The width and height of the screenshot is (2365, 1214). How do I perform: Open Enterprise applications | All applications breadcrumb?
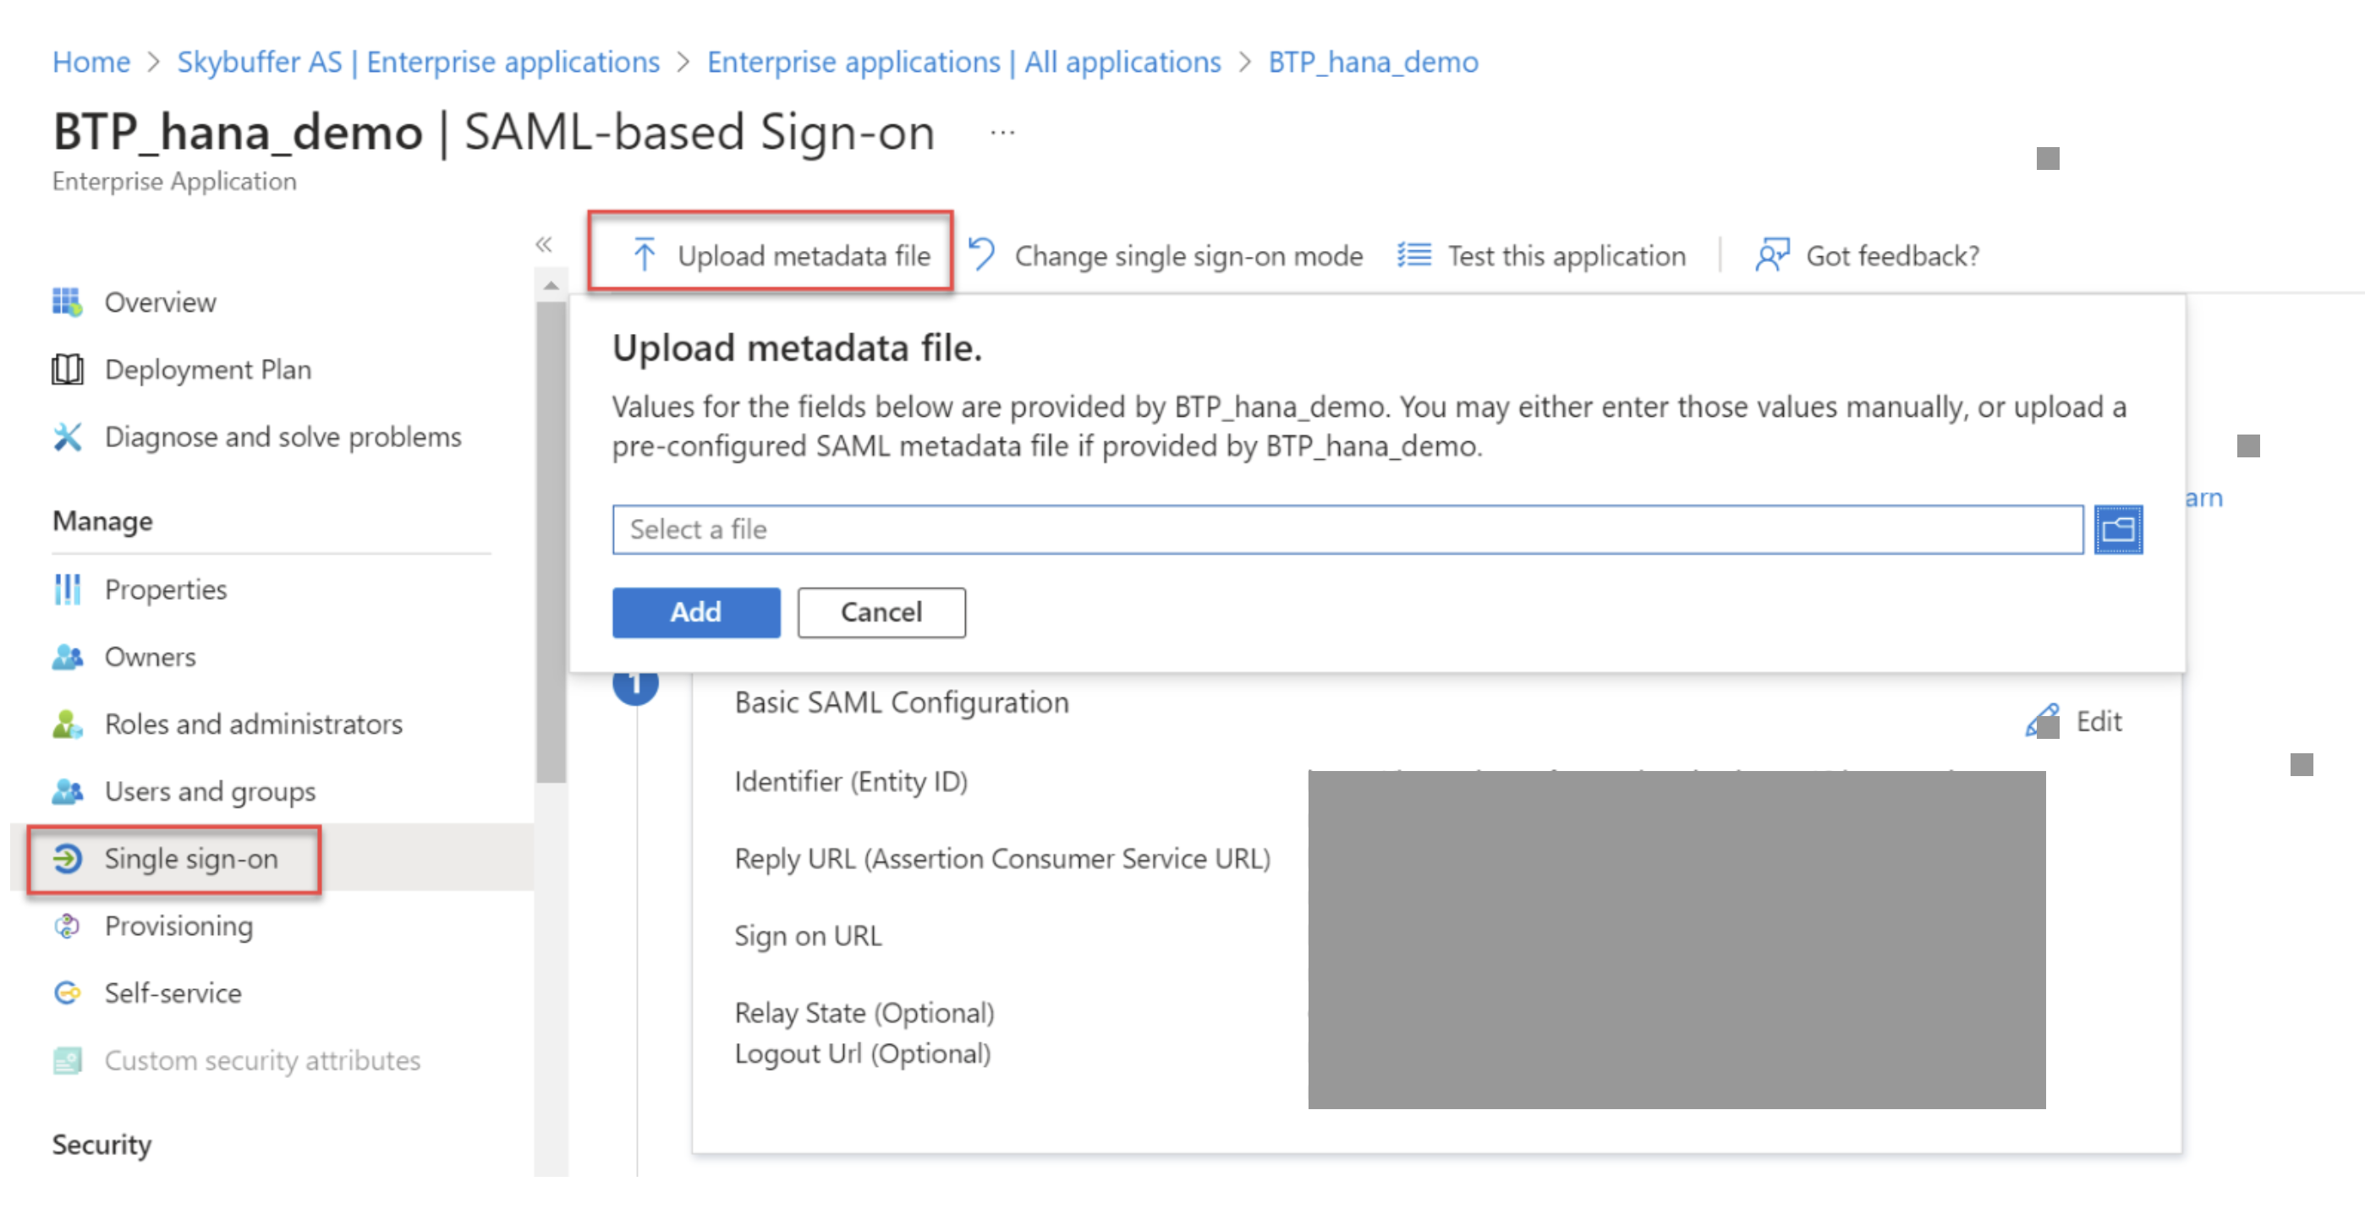(963, 62)
